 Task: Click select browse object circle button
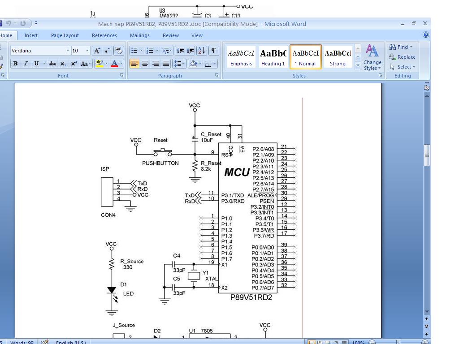click(427, 326)
